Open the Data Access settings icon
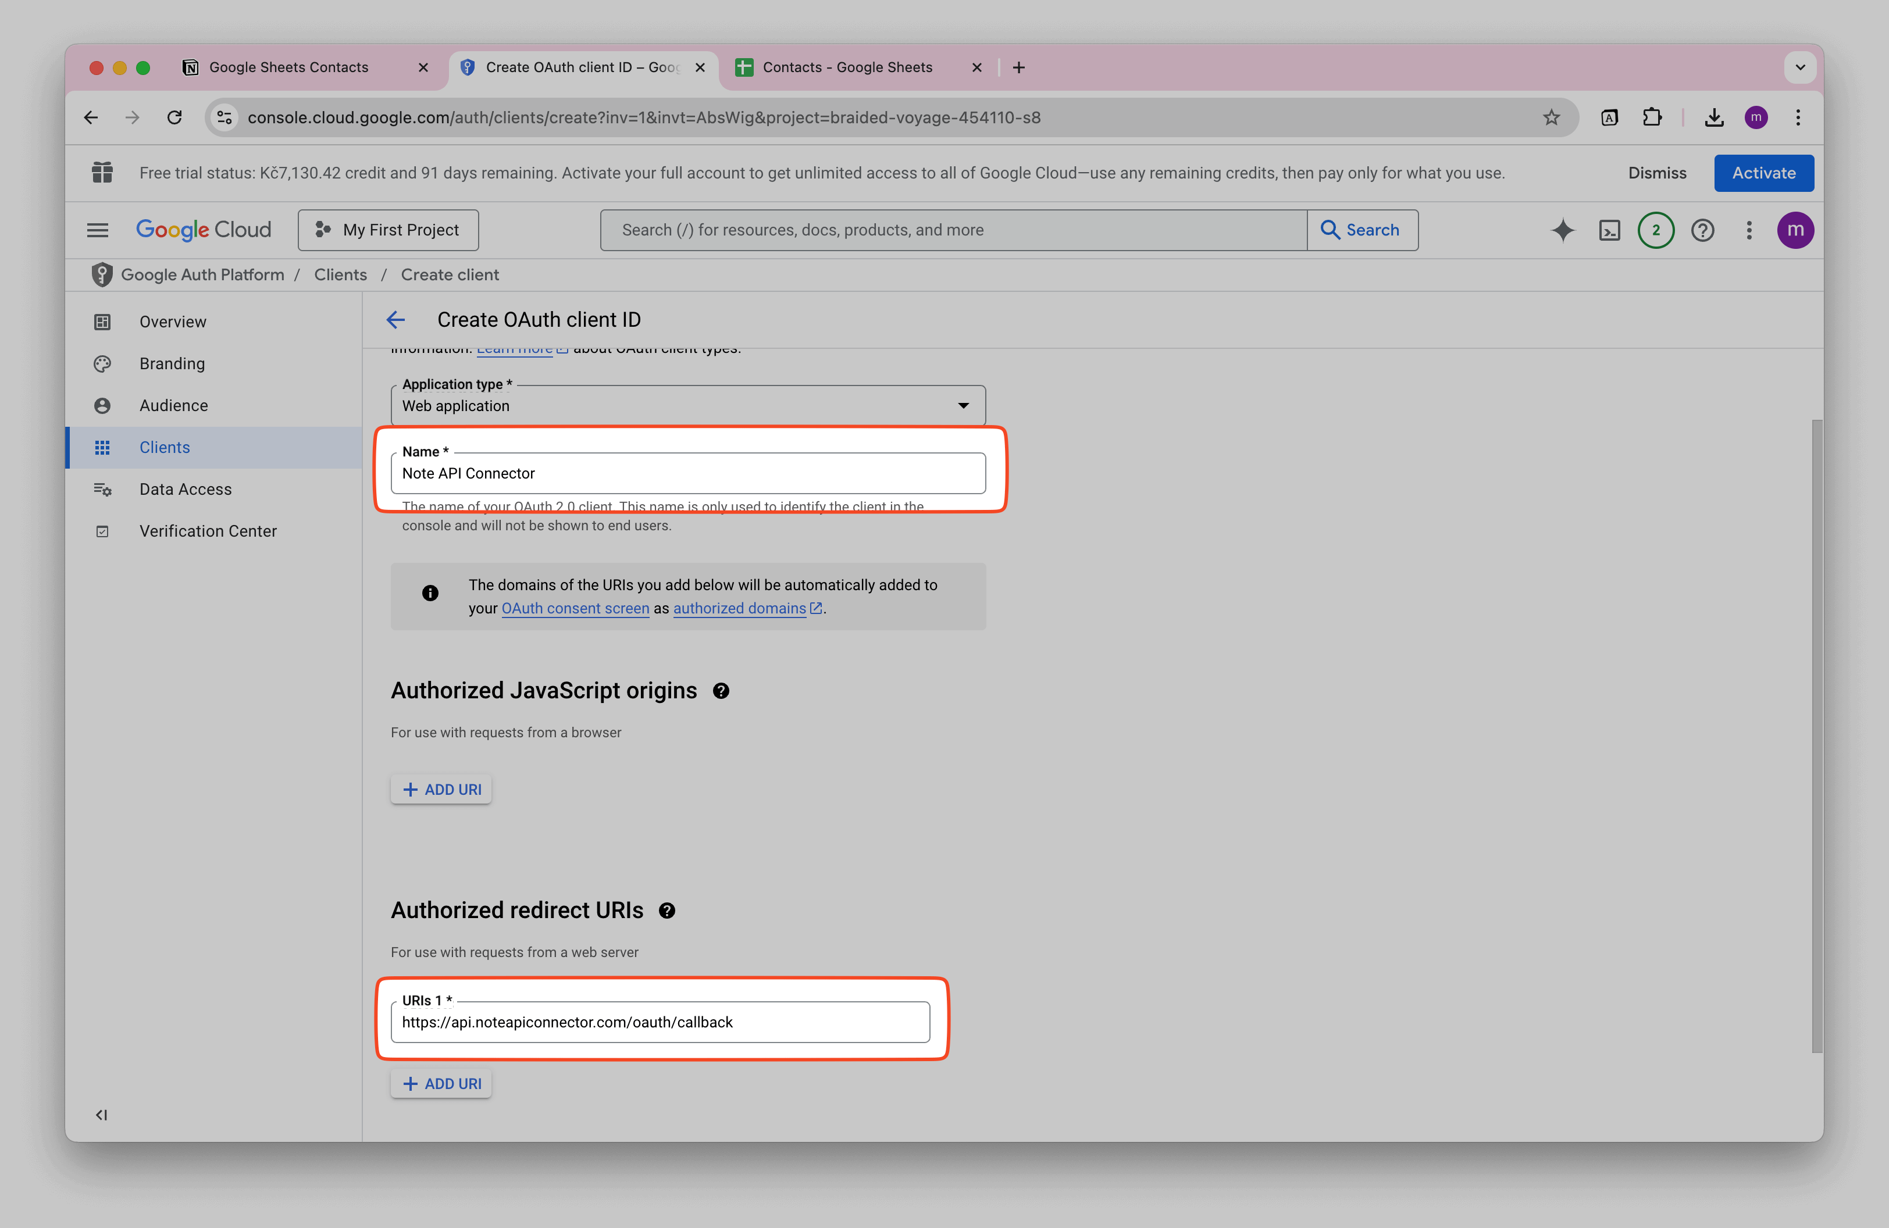The width and height of the screenshot is (1889, 1228). click(102, 488)
